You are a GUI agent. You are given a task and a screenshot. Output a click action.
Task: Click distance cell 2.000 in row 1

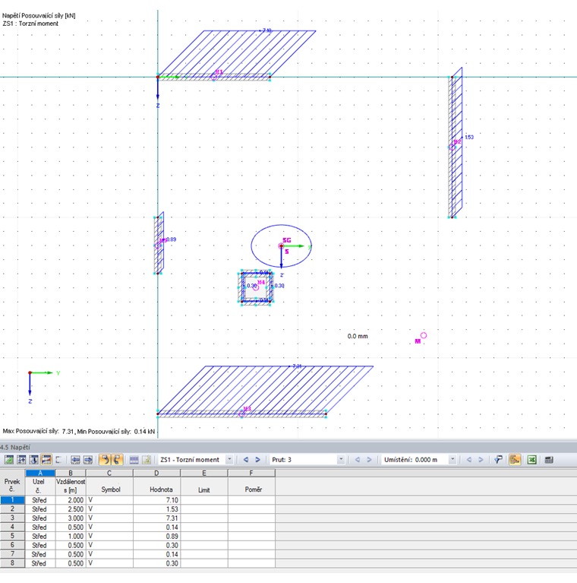[71, 500]
